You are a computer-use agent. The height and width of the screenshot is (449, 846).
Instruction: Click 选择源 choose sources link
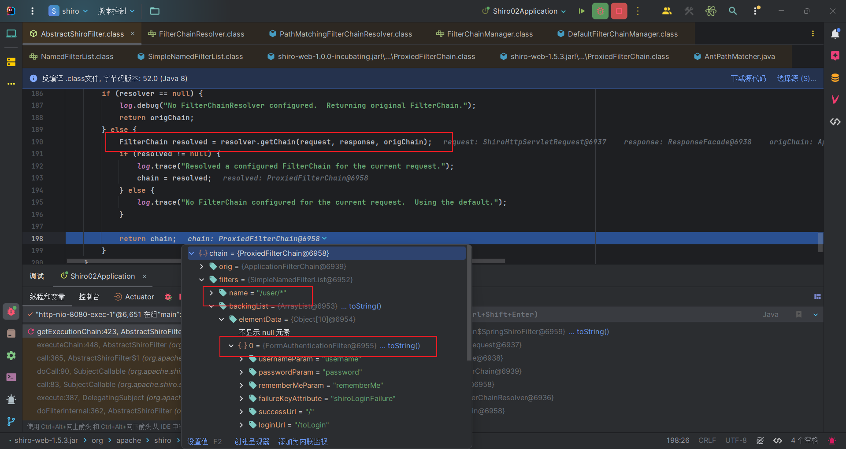click(796, 78)
